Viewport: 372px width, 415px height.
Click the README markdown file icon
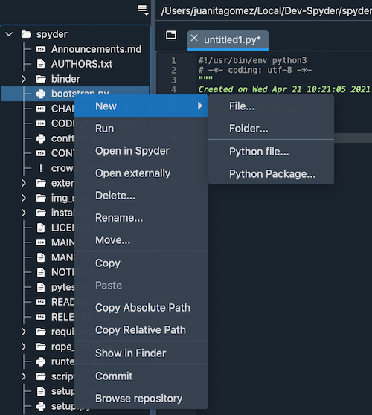point(41,302)
